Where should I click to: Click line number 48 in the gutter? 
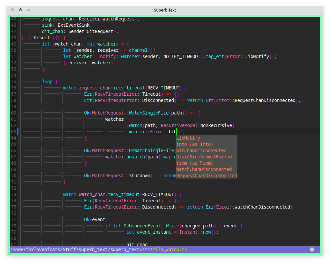pos(14,38)
